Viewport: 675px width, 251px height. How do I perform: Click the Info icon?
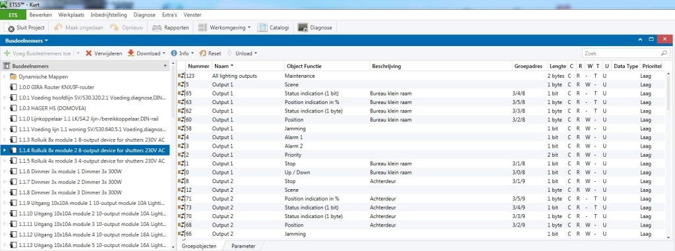tap(174, 53)
